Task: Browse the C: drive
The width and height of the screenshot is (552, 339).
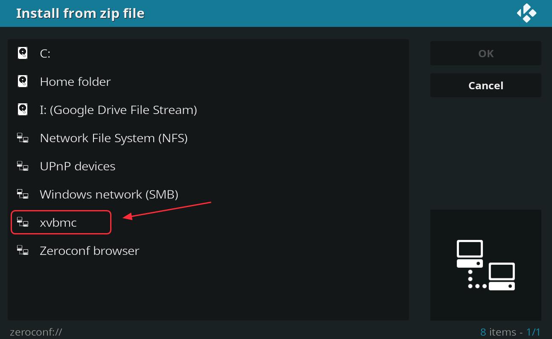Action: click(208, 53)
